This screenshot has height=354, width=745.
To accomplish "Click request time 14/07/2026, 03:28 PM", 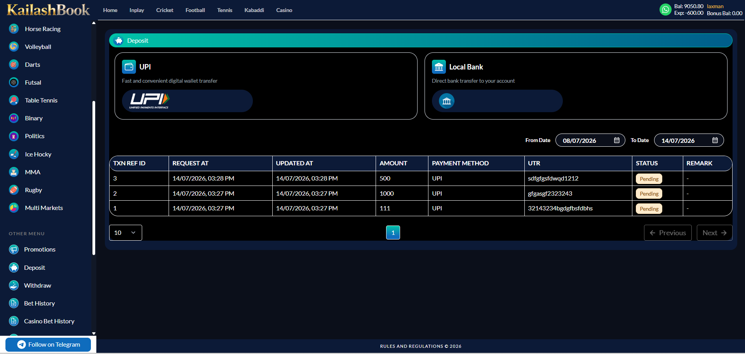I will coord(203,178).
